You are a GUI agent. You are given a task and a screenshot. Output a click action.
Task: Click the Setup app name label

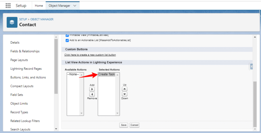click(21, 6)
